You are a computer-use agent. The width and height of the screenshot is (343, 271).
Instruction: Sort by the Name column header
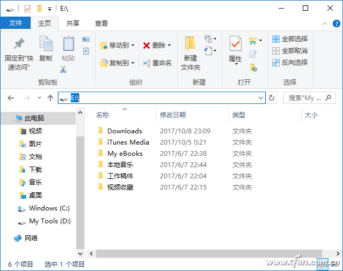pos(103,115)
